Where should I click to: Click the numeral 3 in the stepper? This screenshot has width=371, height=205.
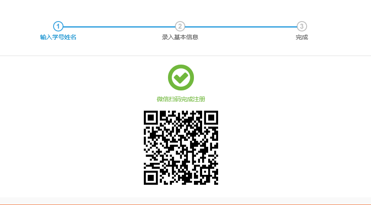pos(301,26)
